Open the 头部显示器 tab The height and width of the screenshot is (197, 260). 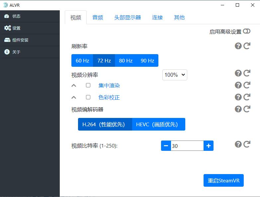(128, 18)
